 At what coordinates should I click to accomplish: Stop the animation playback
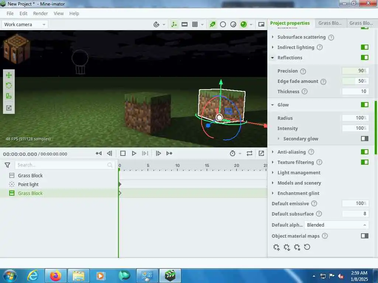click(x=123, y=153)
